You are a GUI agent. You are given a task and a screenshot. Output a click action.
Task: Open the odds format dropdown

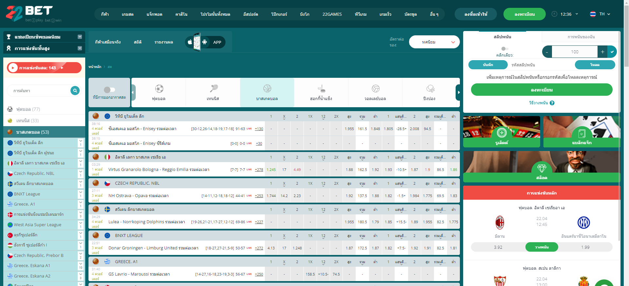coord(434,42)
